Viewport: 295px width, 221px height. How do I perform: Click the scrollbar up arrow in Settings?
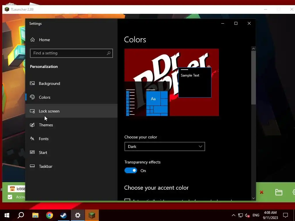(x=254, y=49)
